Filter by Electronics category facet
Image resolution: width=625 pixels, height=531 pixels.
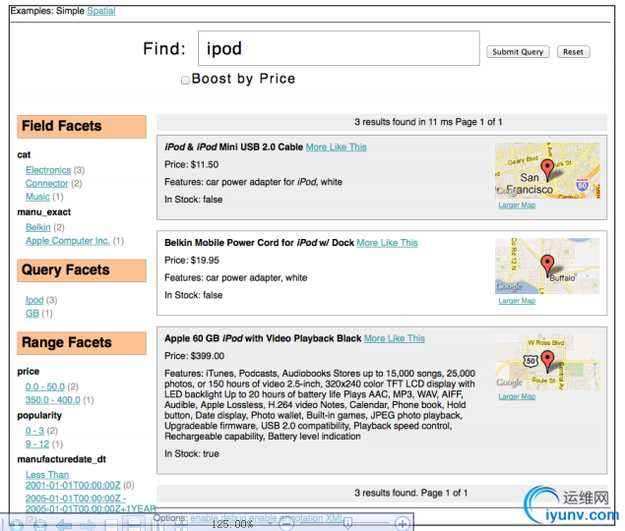click(x=48, y=170)
